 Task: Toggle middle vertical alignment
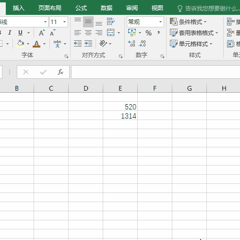[88, 22]
